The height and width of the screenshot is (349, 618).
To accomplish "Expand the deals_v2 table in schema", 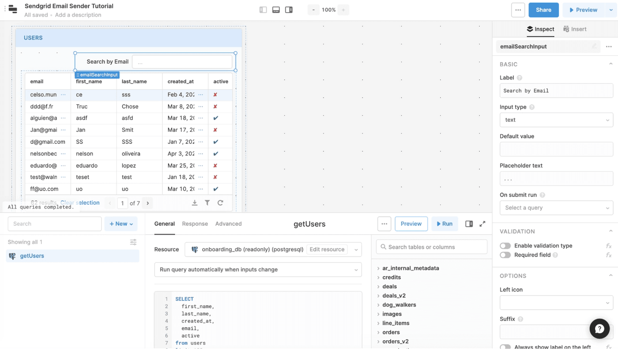I will click(379, 296).
